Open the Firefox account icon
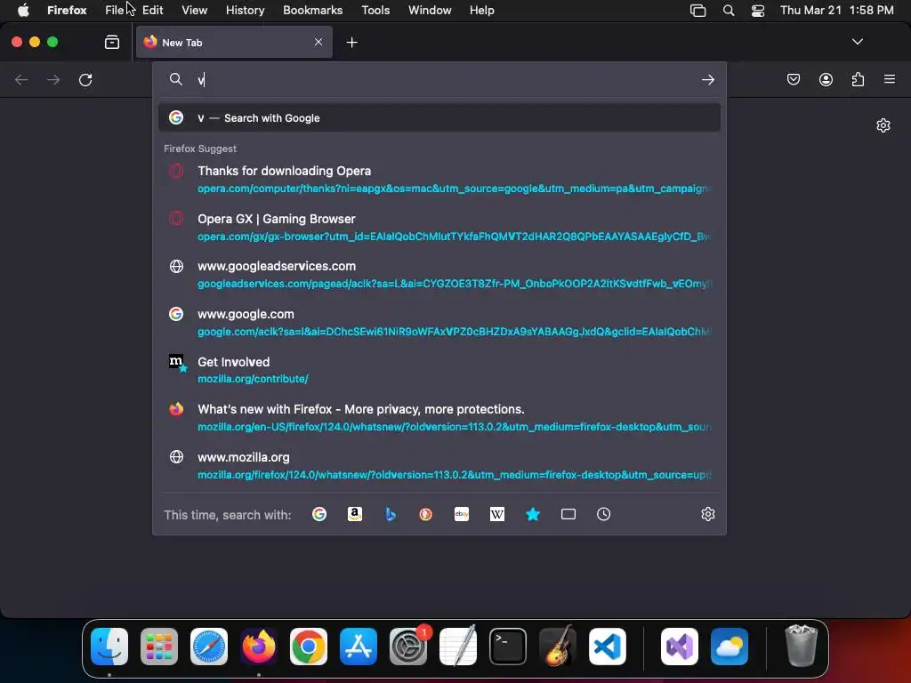This screenshot has width=911, height=683. click(x=826, y=79)
